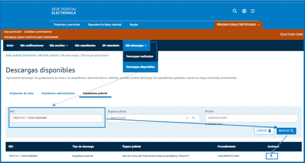Click the search magnifier icon in header
Image resolution: width=305 pixels, height=163 pixels.
point(235,11)
